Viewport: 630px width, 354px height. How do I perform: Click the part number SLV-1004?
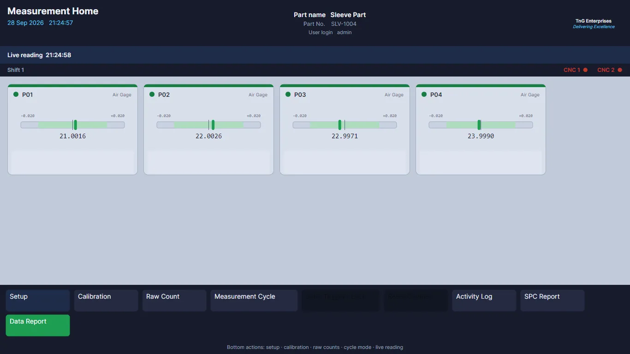pyautogui.click(x=344, y=24)
